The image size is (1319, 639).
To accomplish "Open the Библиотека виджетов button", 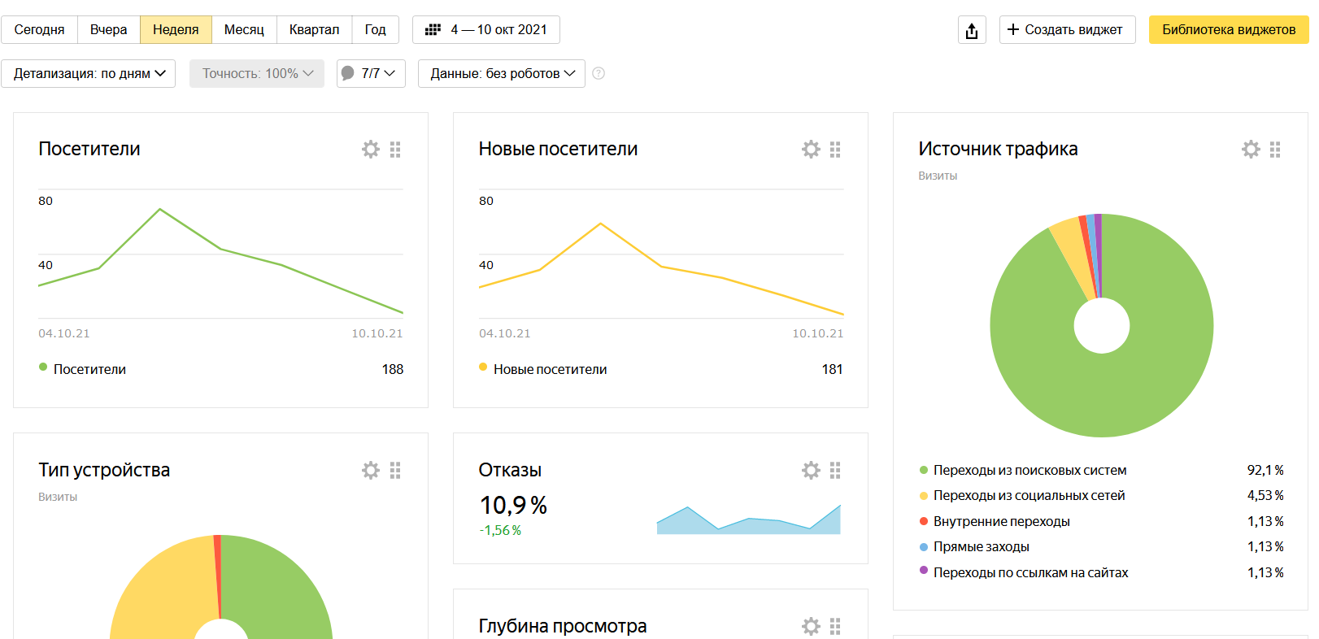I will pos(1228,30).
